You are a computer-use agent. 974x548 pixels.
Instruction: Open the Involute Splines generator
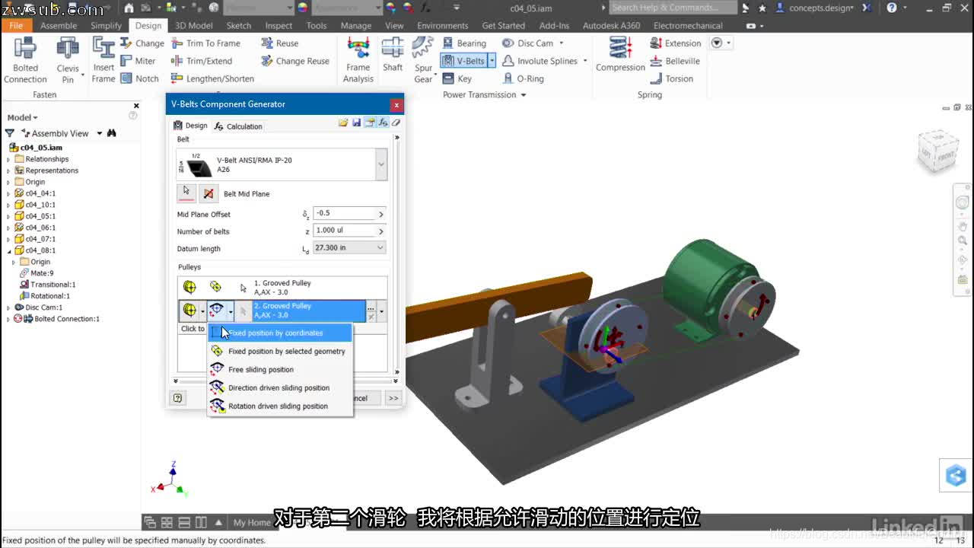tap(540, 61)
